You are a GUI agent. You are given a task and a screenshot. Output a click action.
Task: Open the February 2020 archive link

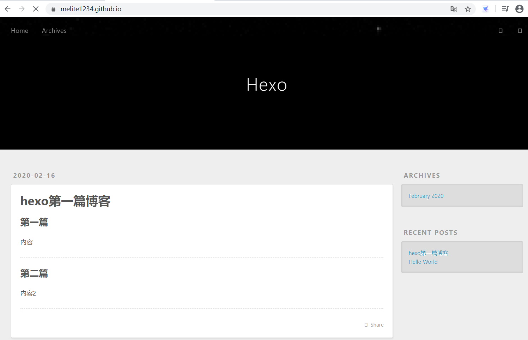[426, 196]
